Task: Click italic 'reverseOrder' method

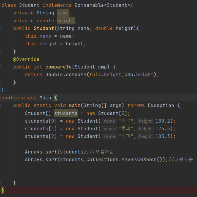Action: pyautogui.click(x=139, y=160)
